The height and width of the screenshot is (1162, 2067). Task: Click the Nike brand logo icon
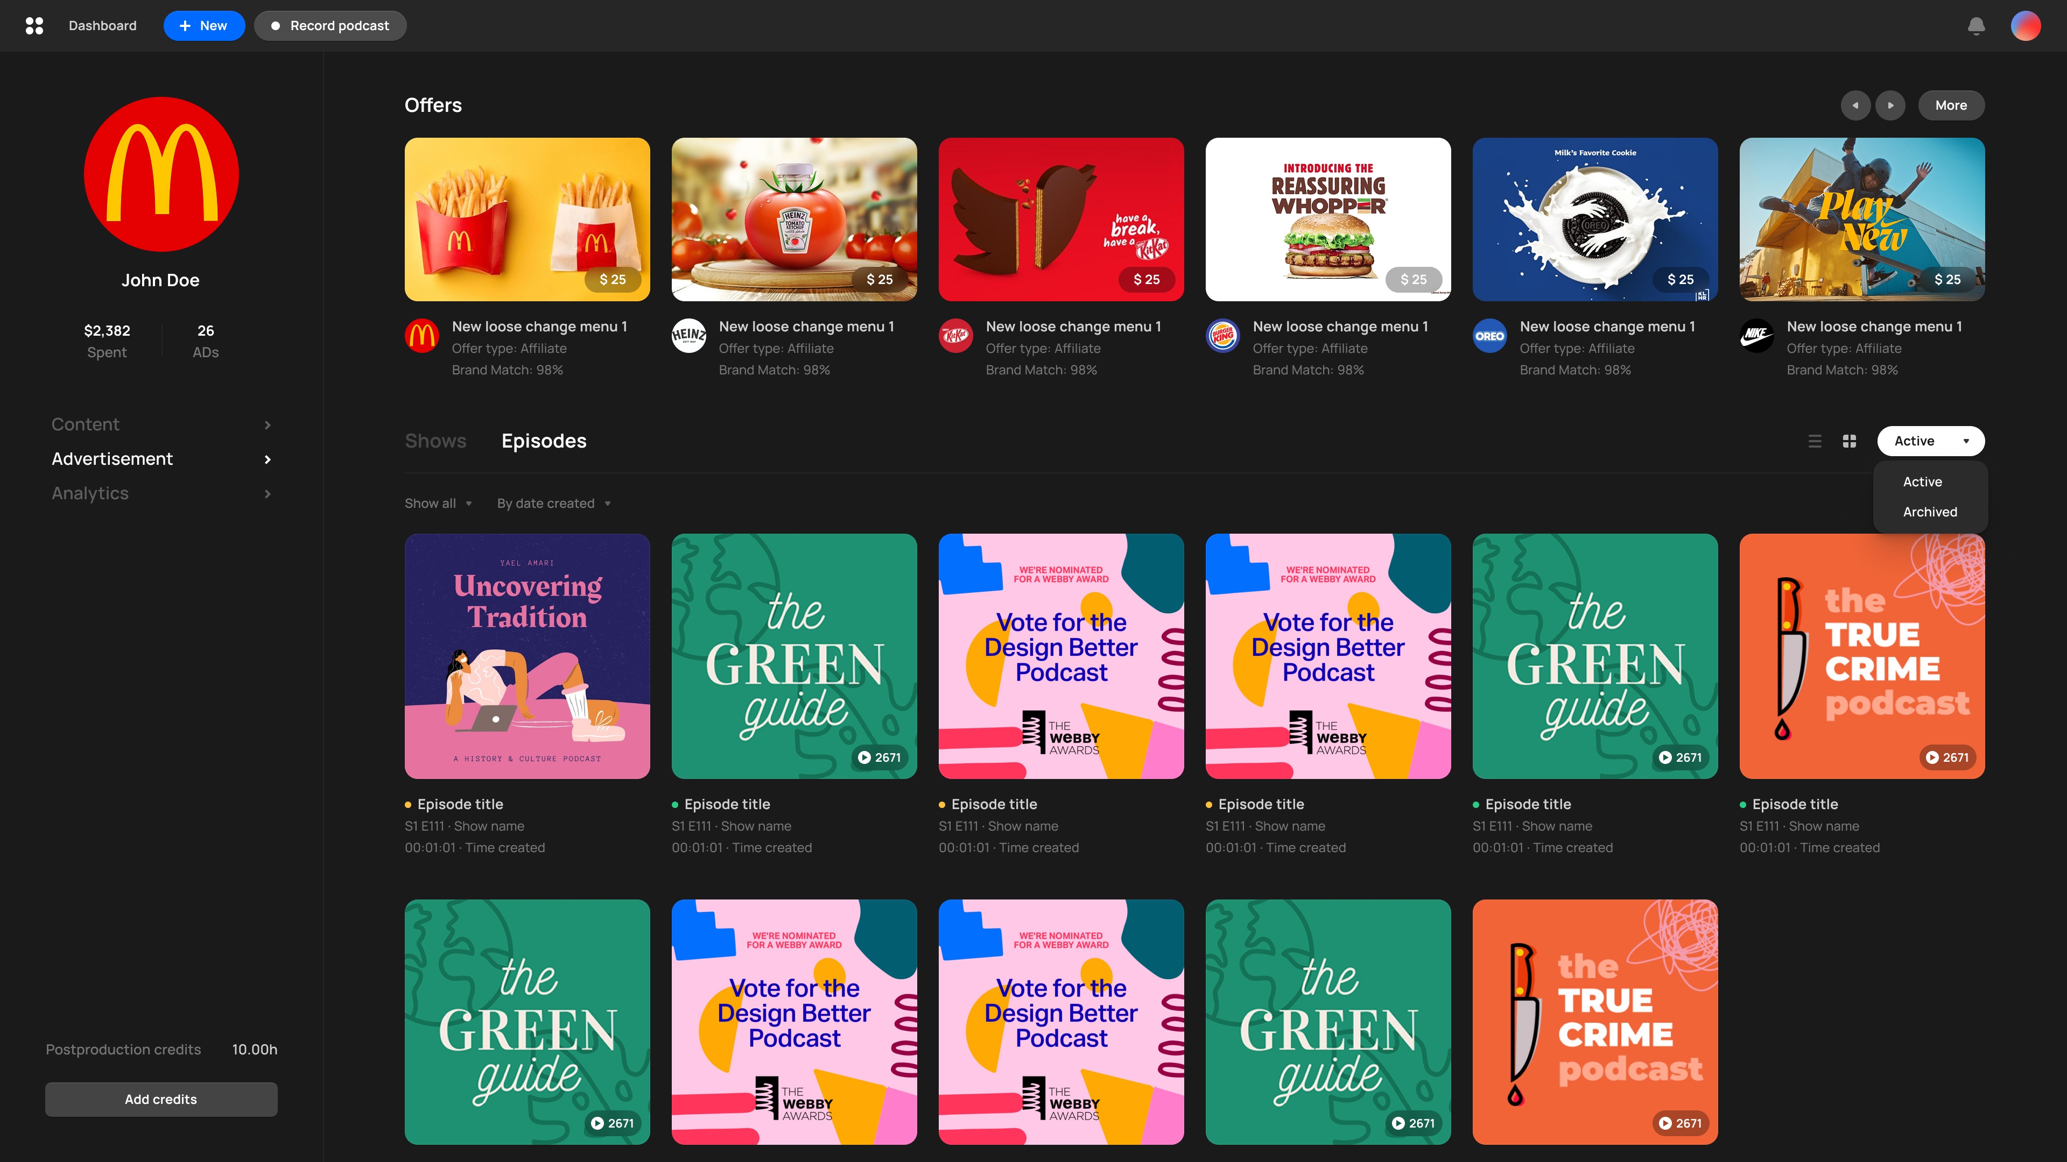pyautogui.click(x=1756, y=335)
